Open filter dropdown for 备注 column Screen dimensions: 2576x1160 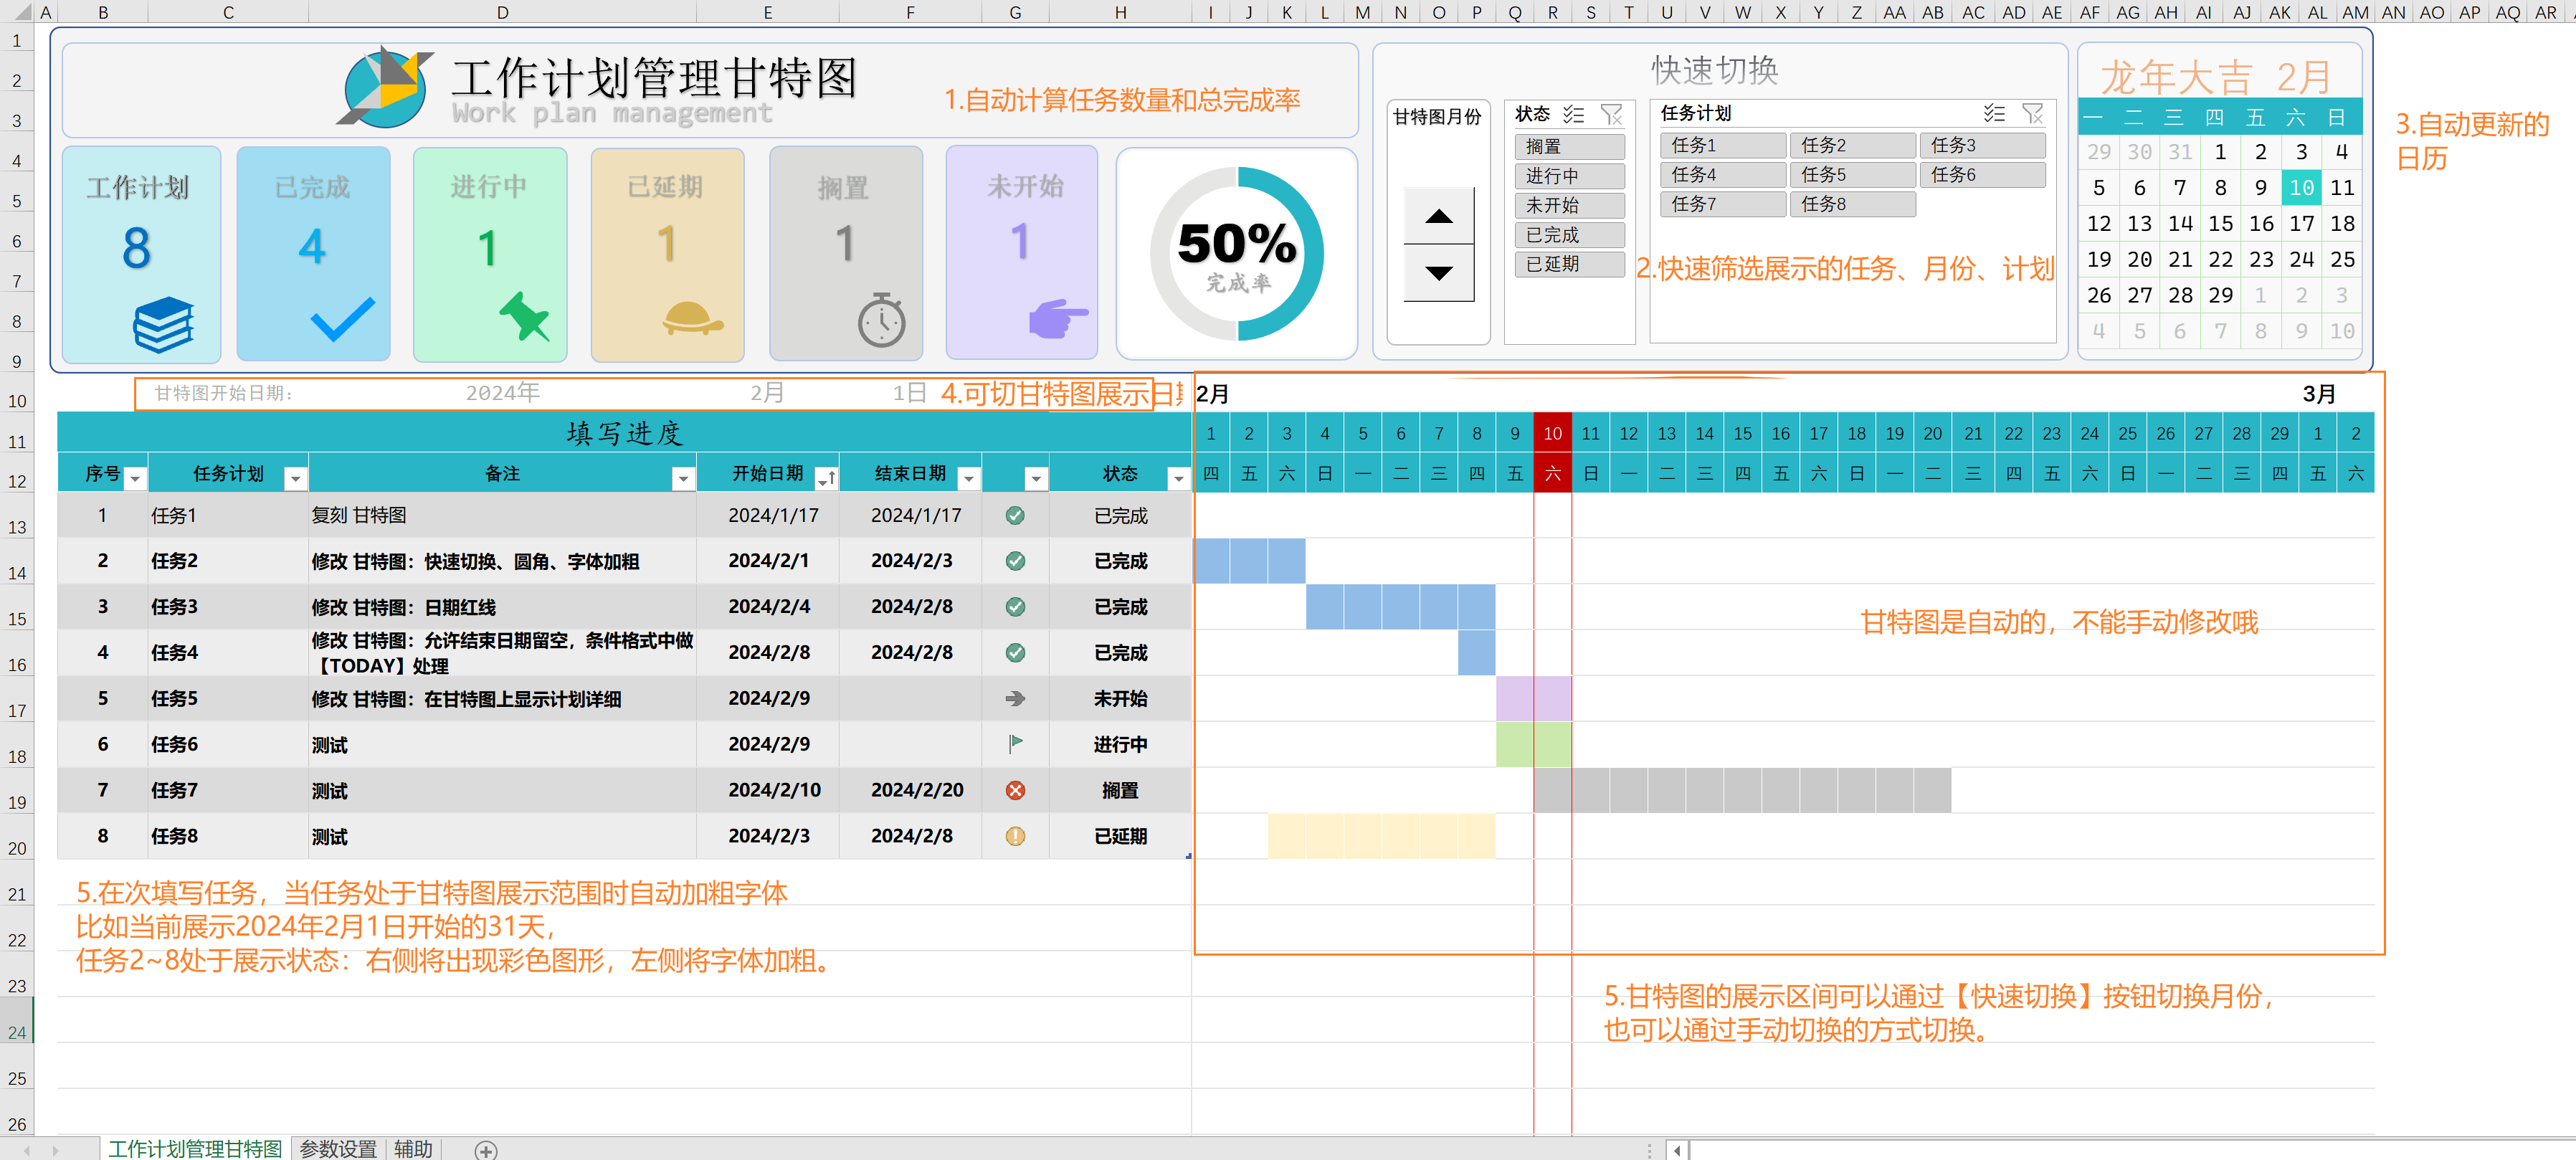click(683, 480)
